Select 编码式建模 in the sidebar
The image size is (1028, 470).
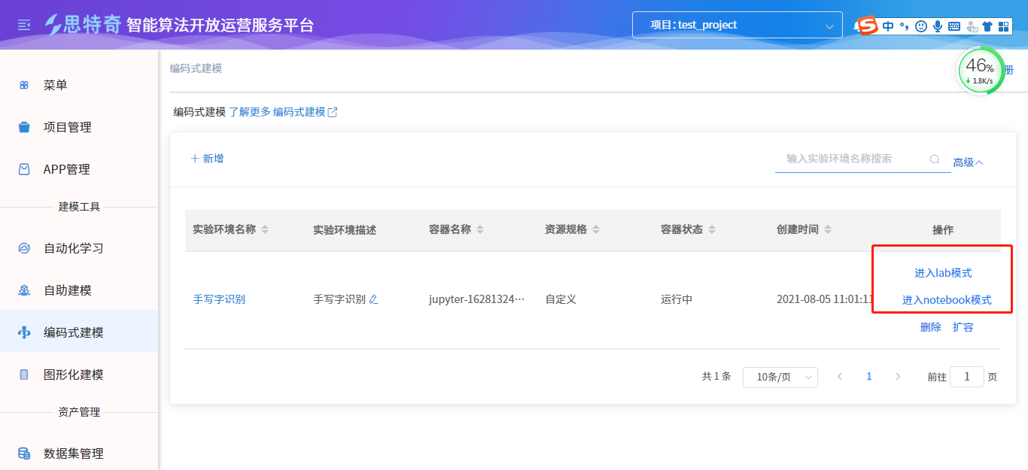(x=79, y=332)
